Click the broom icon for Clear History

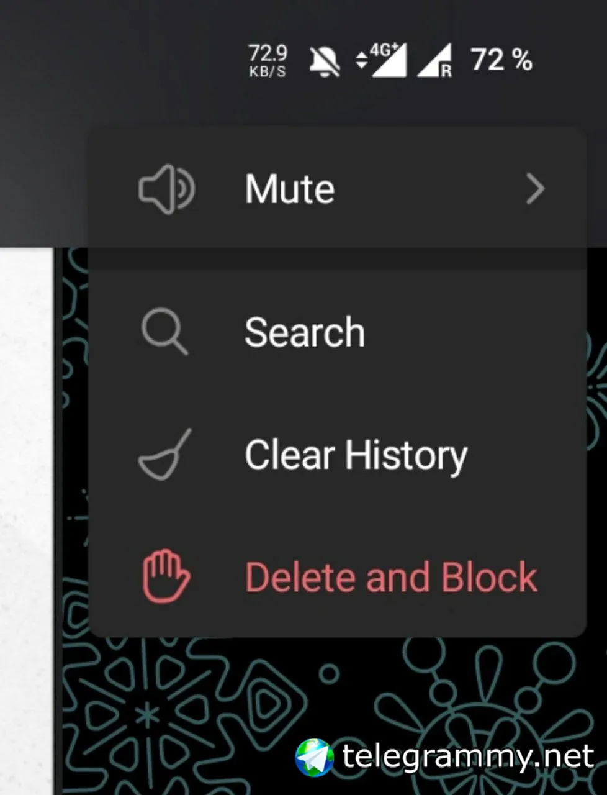click(164, 454)
